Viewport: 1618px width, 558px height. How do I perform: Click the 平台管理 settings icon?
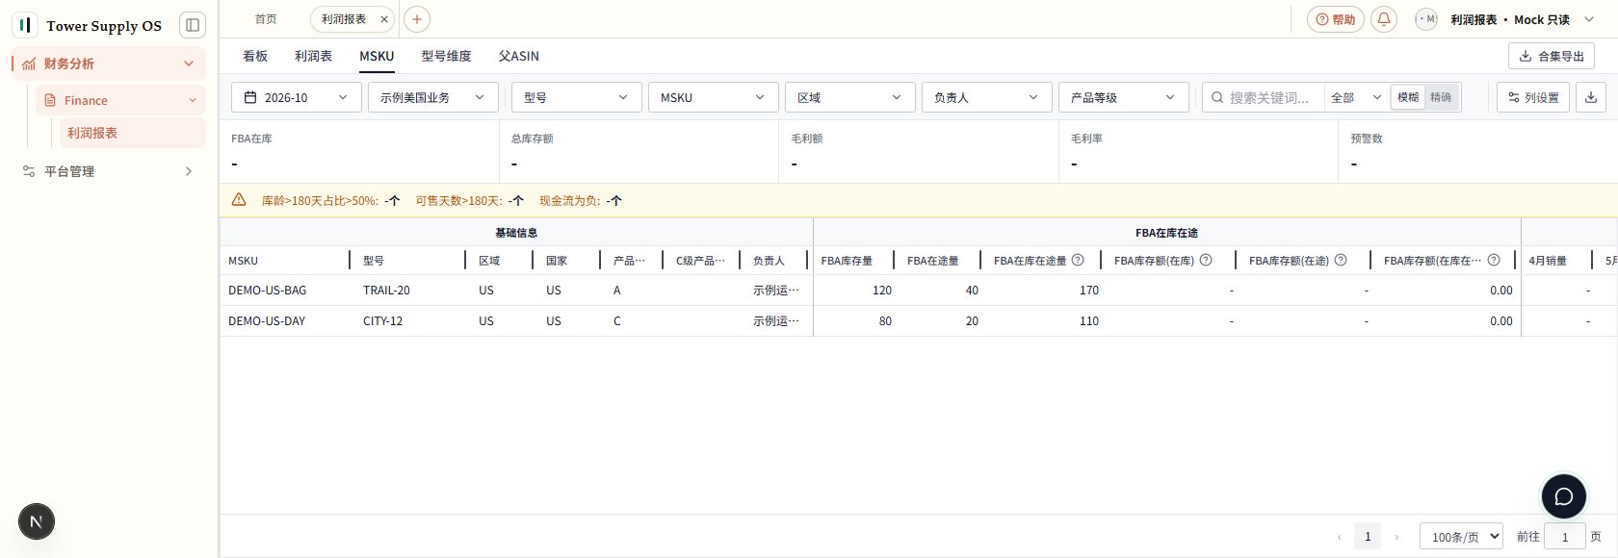coord(29,171)
